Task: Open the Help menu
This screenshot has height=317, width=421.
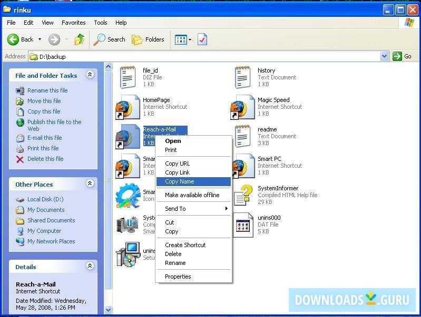Action: 121,23
